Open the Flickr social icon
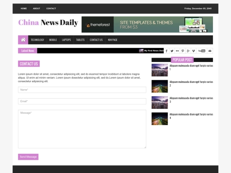231x173 pixels. [178, 51]
